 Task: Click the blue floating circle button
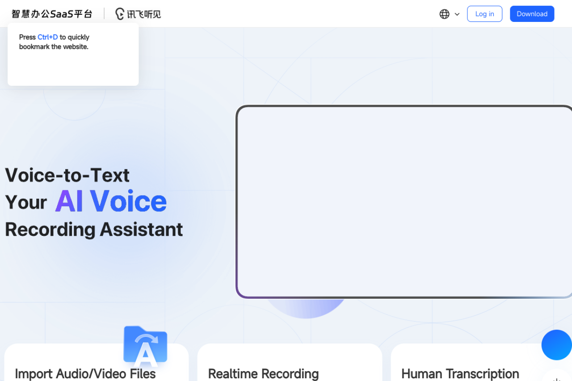click(x=557, y=345)
